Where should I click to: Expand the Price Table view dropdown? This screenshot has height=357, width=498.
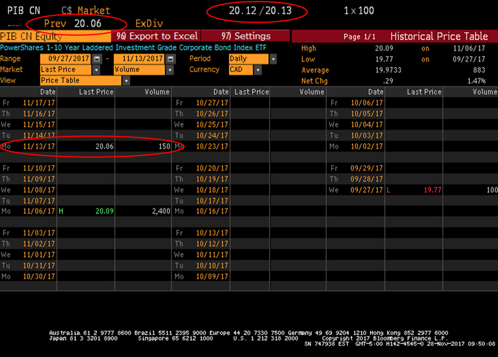click(x=126, y=81)
